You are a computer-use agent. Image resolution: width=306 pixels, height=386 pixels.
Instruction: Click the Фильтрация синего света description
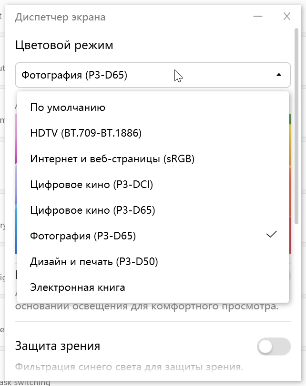pos(129,367)
